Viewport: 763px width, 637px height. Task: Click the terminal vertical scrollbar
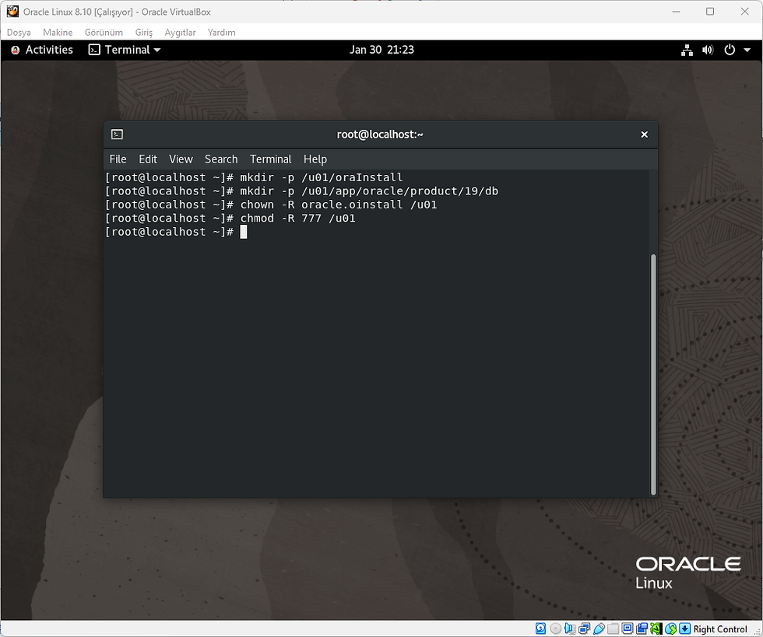653,374
